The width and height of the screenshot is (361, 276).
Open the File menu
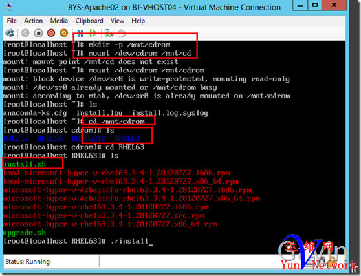(x=12, y=21)
